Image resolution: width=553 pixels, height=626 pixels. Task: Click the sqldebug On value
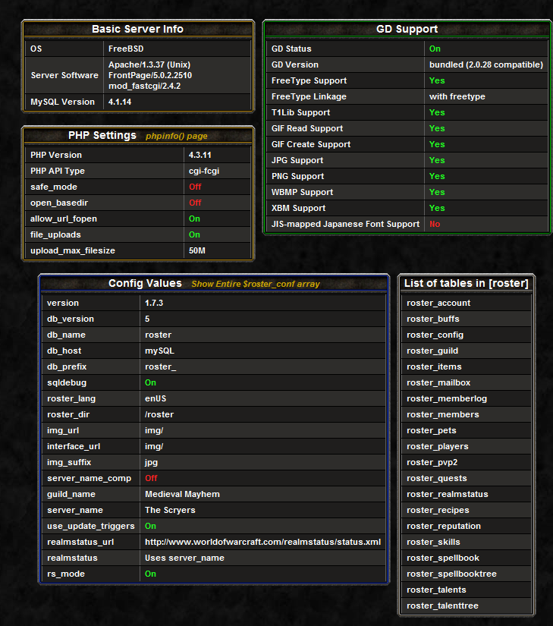pyautogui.click(x=150, y=382)
